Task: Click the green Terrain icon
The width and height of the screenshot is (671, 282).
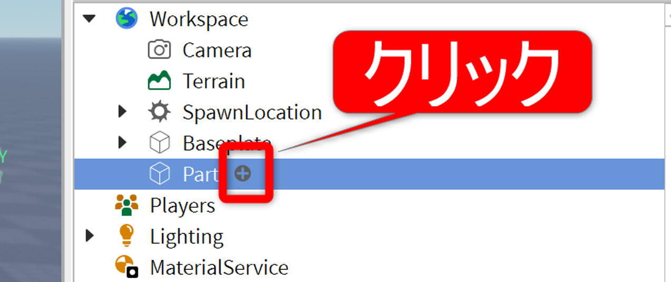Action: (159, 81)
